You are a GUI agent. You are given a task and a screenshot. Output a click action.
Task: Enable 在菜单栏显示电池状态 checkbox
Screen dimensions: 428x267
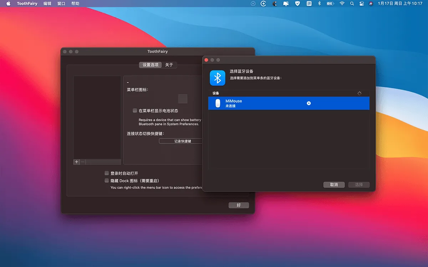(135, 111)
